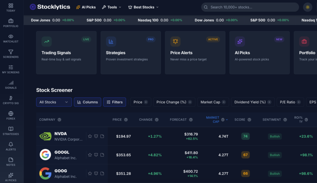Click GOOG score badge 66
The image size is (317, 183).
click(x=245, y=173)
